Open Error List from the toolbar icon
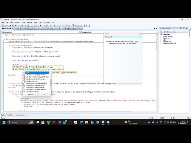The height and width of the screenshot is (143, 191). (84, 26)
